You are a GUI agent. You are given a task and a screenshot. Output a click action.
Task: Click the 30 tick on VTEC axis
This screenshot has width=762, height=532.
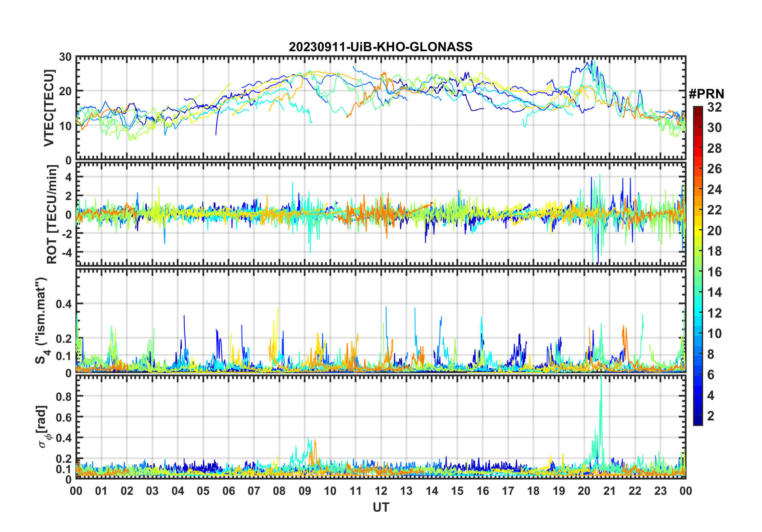(x=65, y=57)
